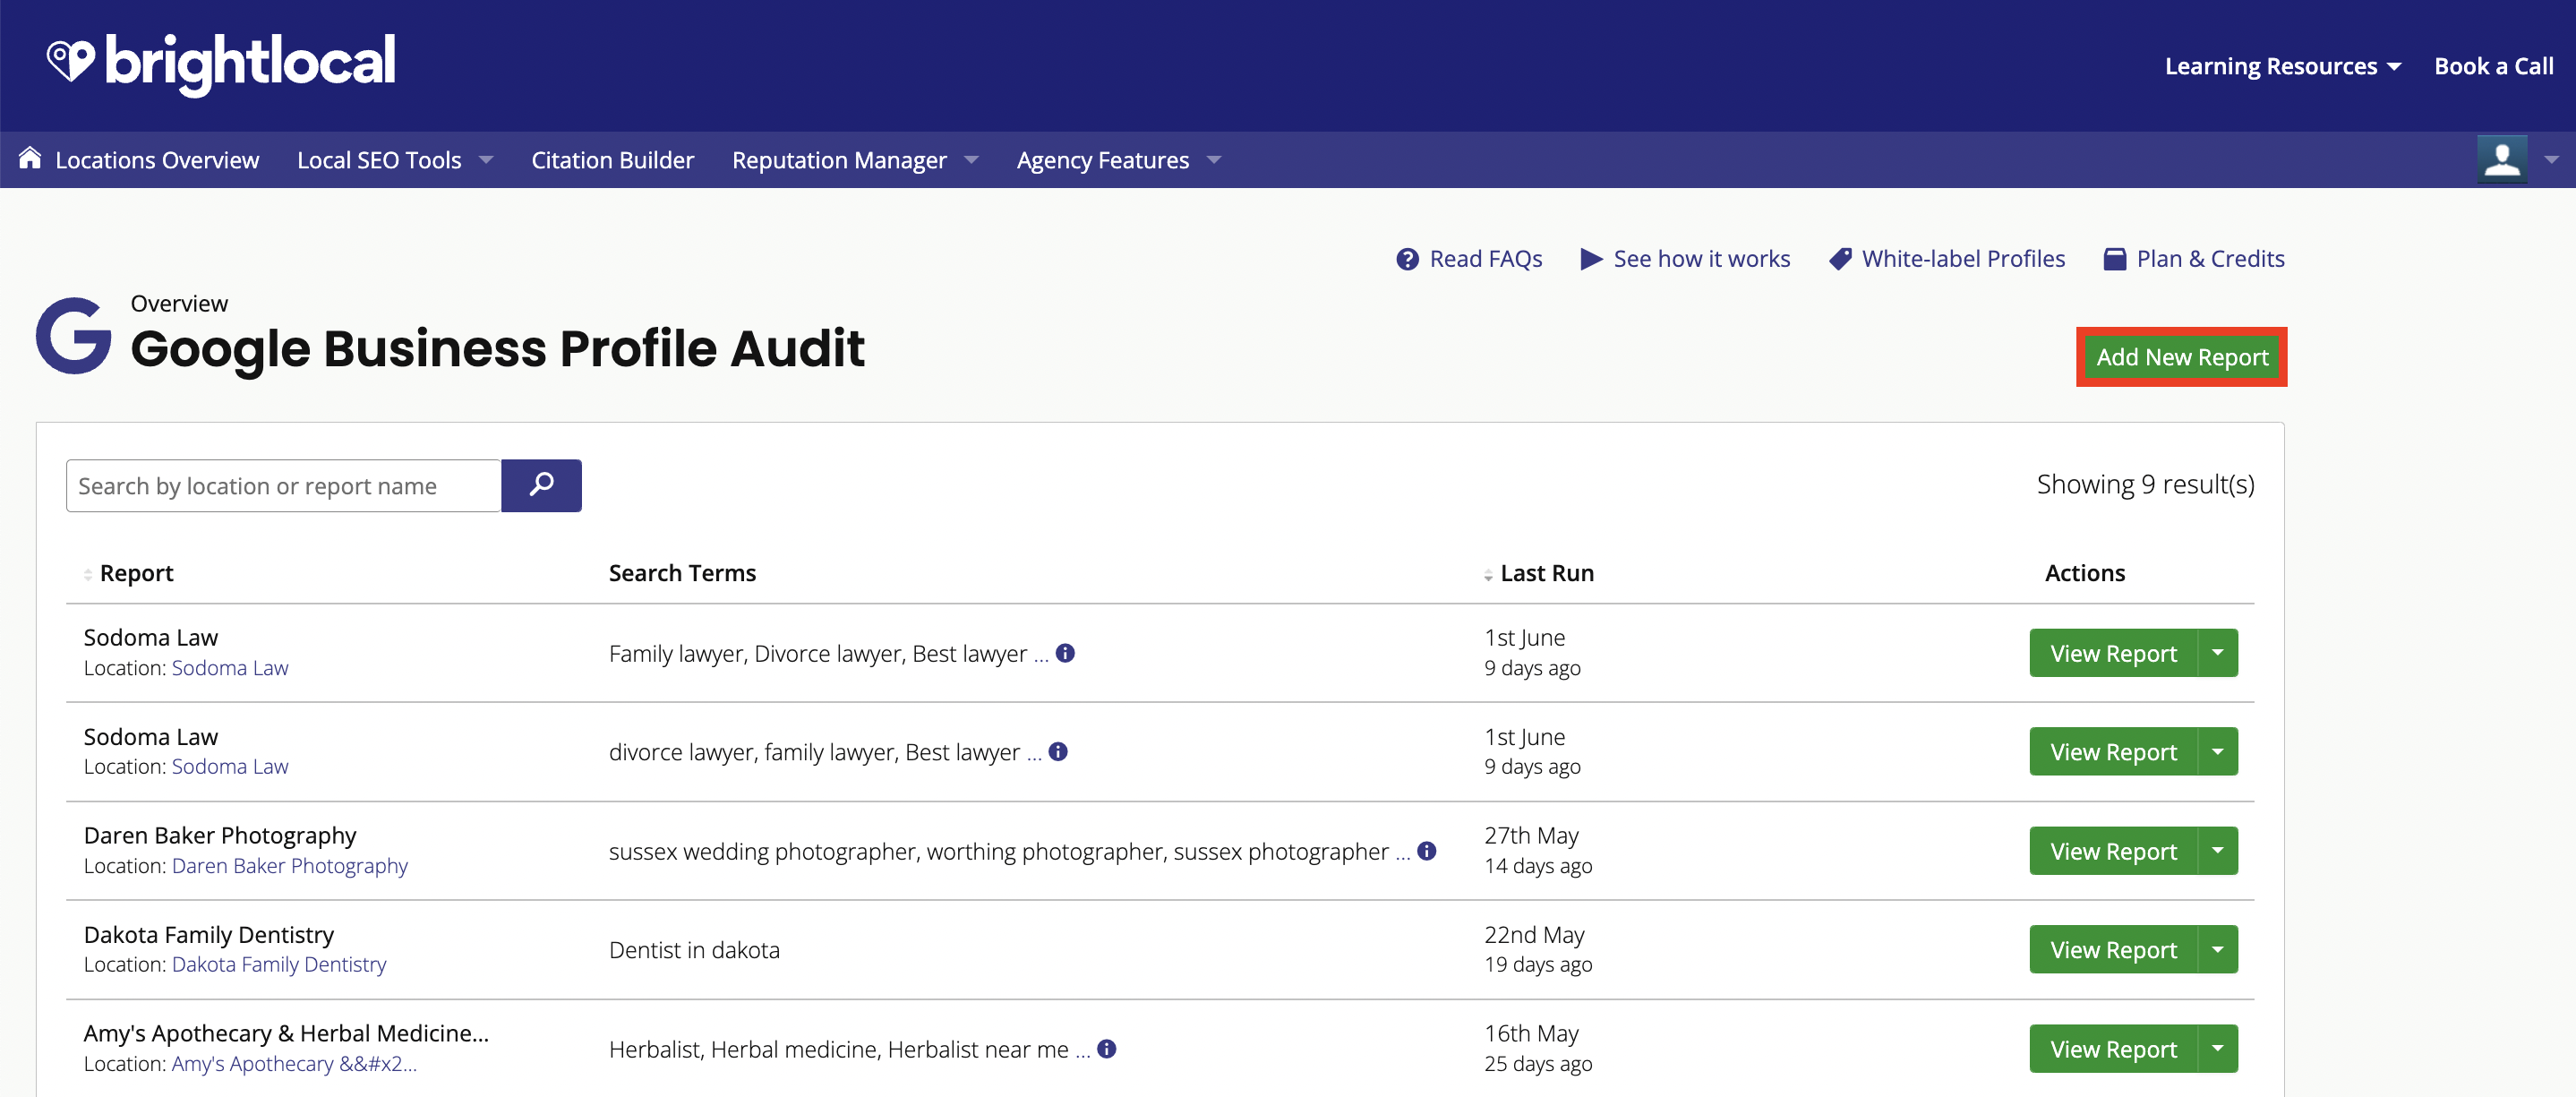The width and height of the screenshot is (2576, 1097).
Task: Open action dropdown for first Sodoma Law row
Action: pyautogui.click(x=2217, y=653)
